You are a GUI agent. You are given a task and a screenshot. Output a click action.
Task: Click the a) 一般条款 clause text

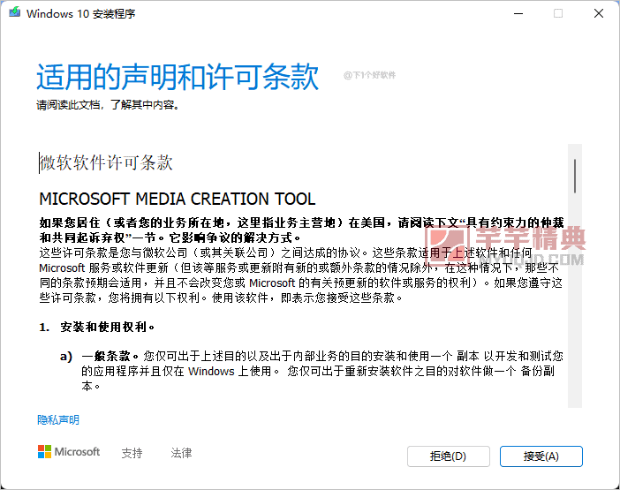(x=312, y=371)
